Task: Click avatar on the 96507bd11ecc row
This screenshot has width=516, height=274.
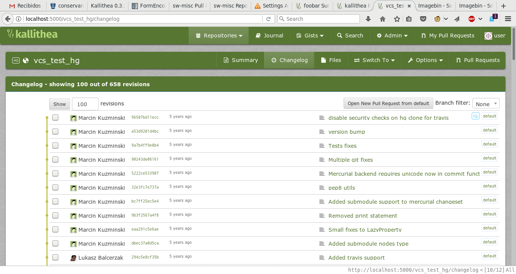Action: pos(73,118)
